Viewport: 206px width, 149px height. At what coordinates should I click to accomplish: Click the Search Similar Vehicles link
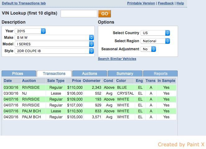(x=117, y=59)
